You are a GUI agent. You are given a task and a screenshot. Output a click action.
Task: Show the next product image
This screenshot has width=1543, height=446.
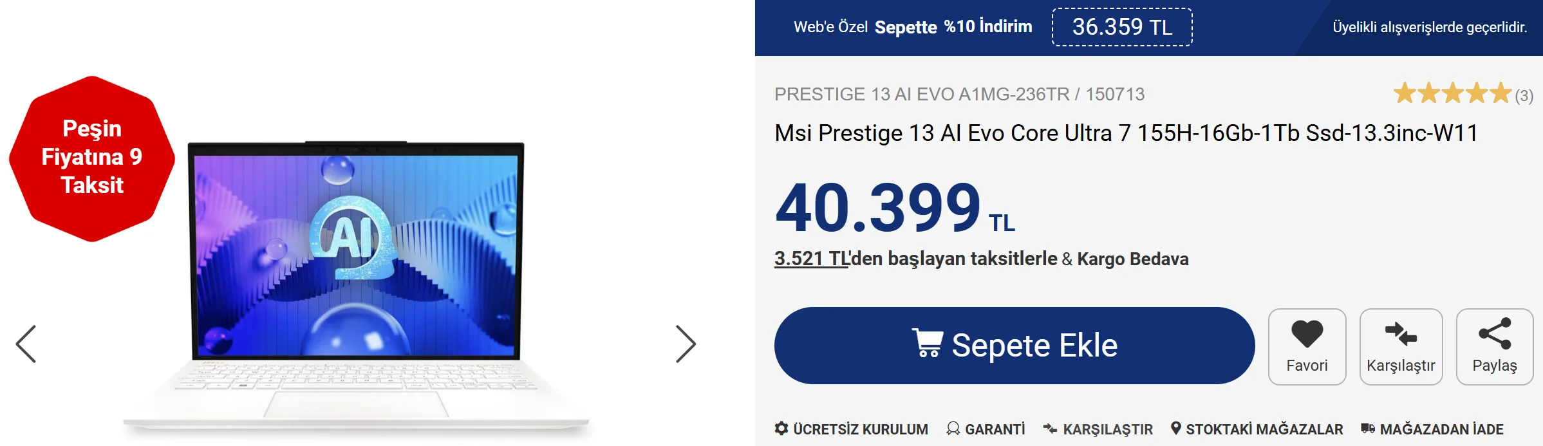[x=686, y=344]
